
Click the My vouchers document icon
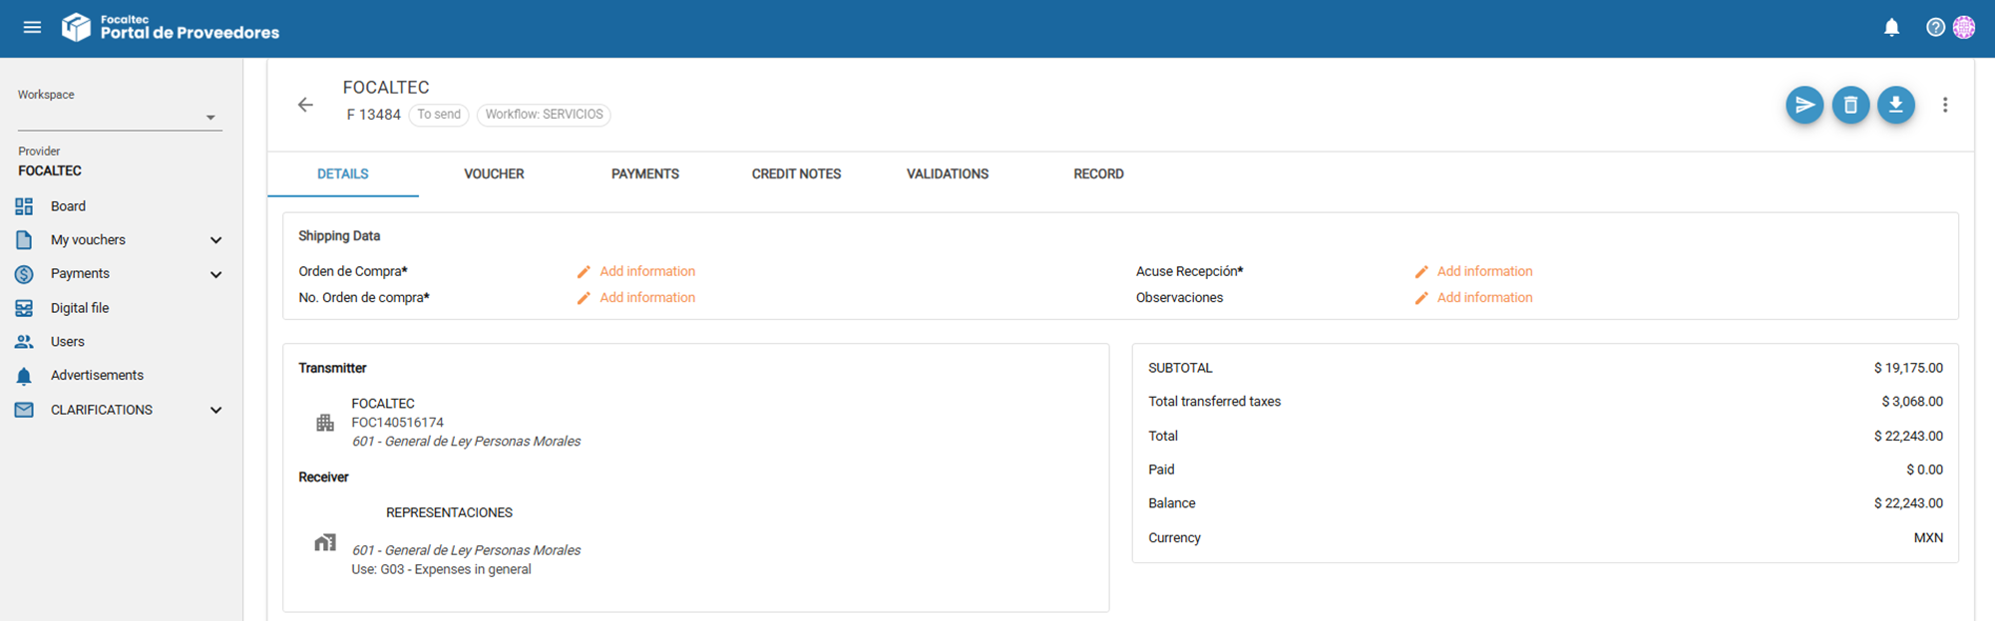(24, 240)
